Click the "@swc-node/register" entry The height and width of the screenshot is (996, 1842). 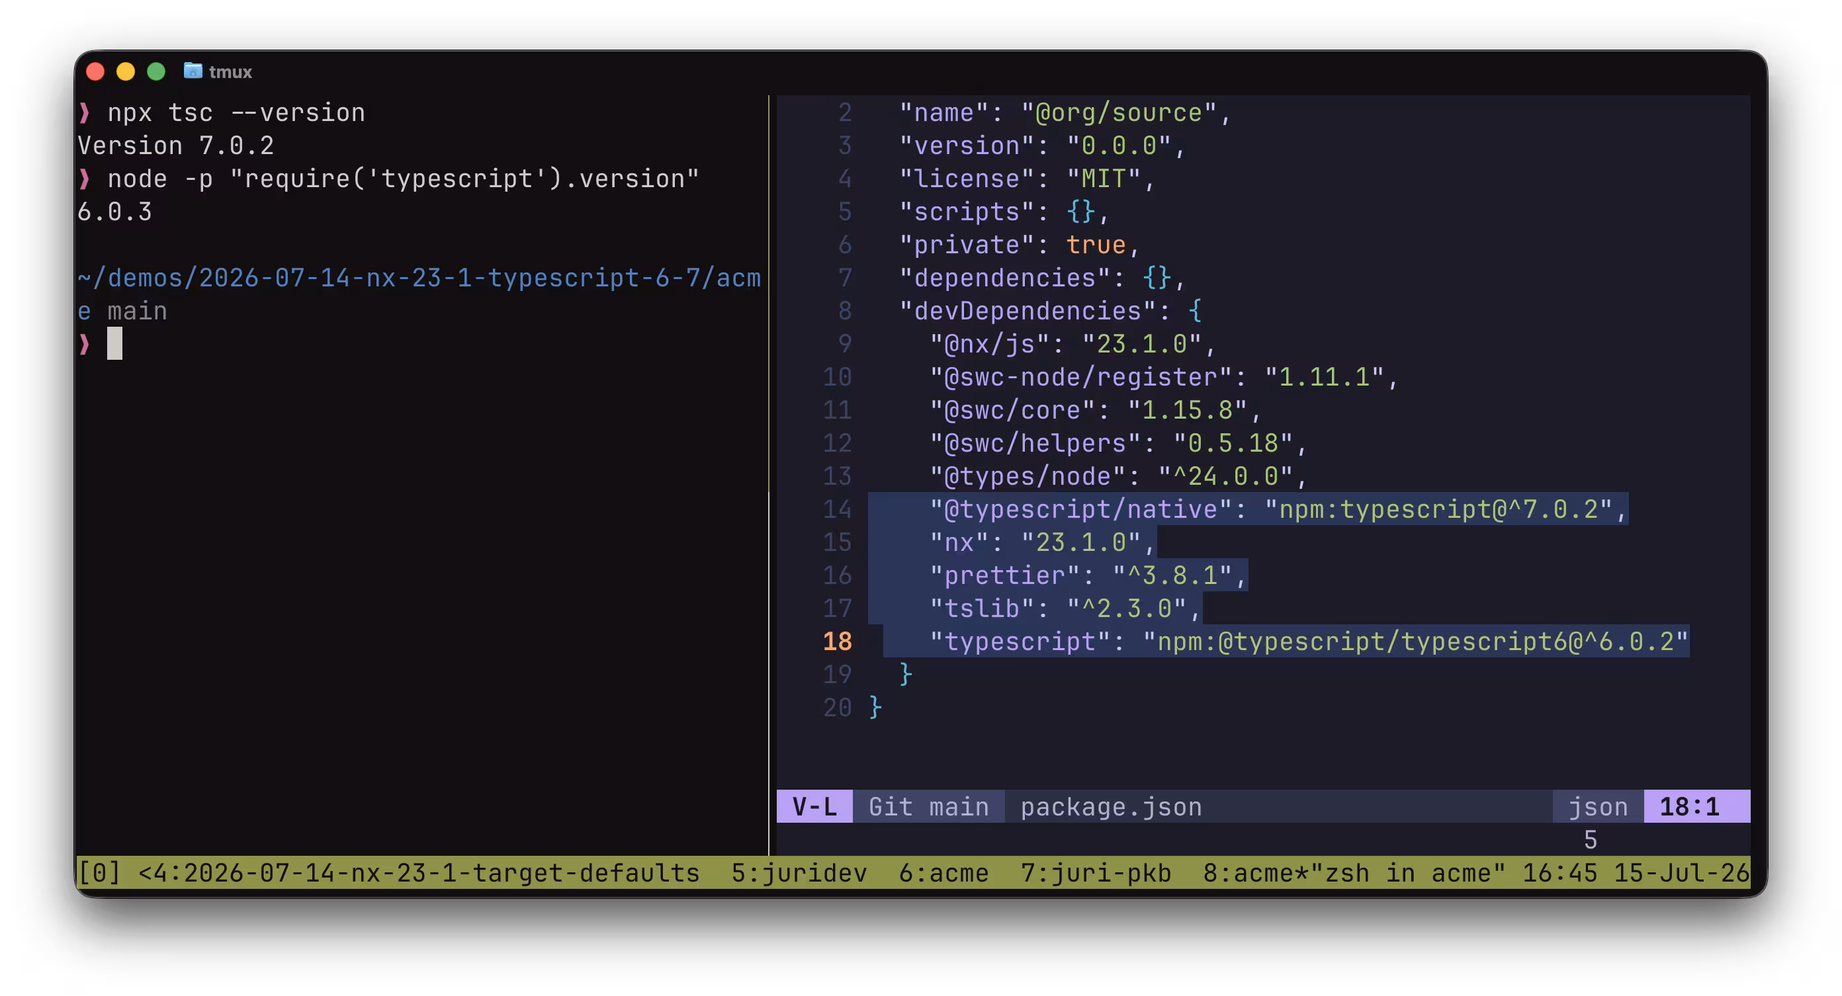point(1163,377)
